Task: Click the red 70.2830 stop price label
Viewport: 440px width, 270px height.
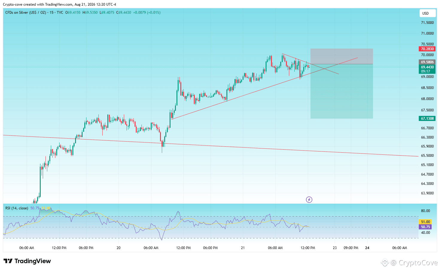Action: 427,49
